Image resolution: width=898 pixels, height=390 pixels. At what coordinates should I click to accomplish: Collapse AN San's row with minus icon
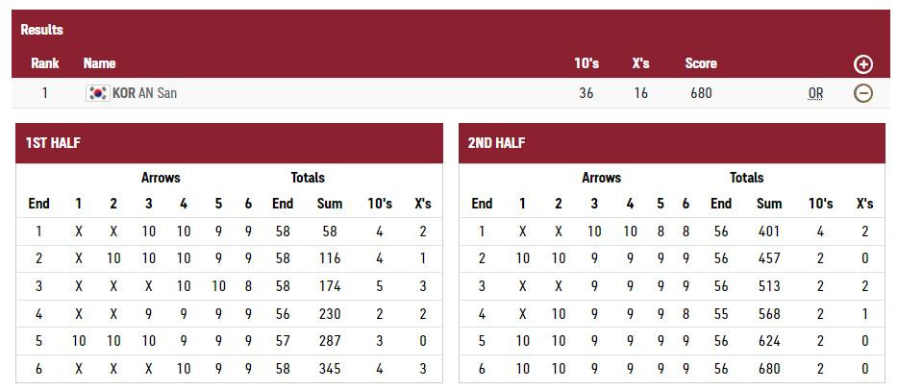[862, 93]
